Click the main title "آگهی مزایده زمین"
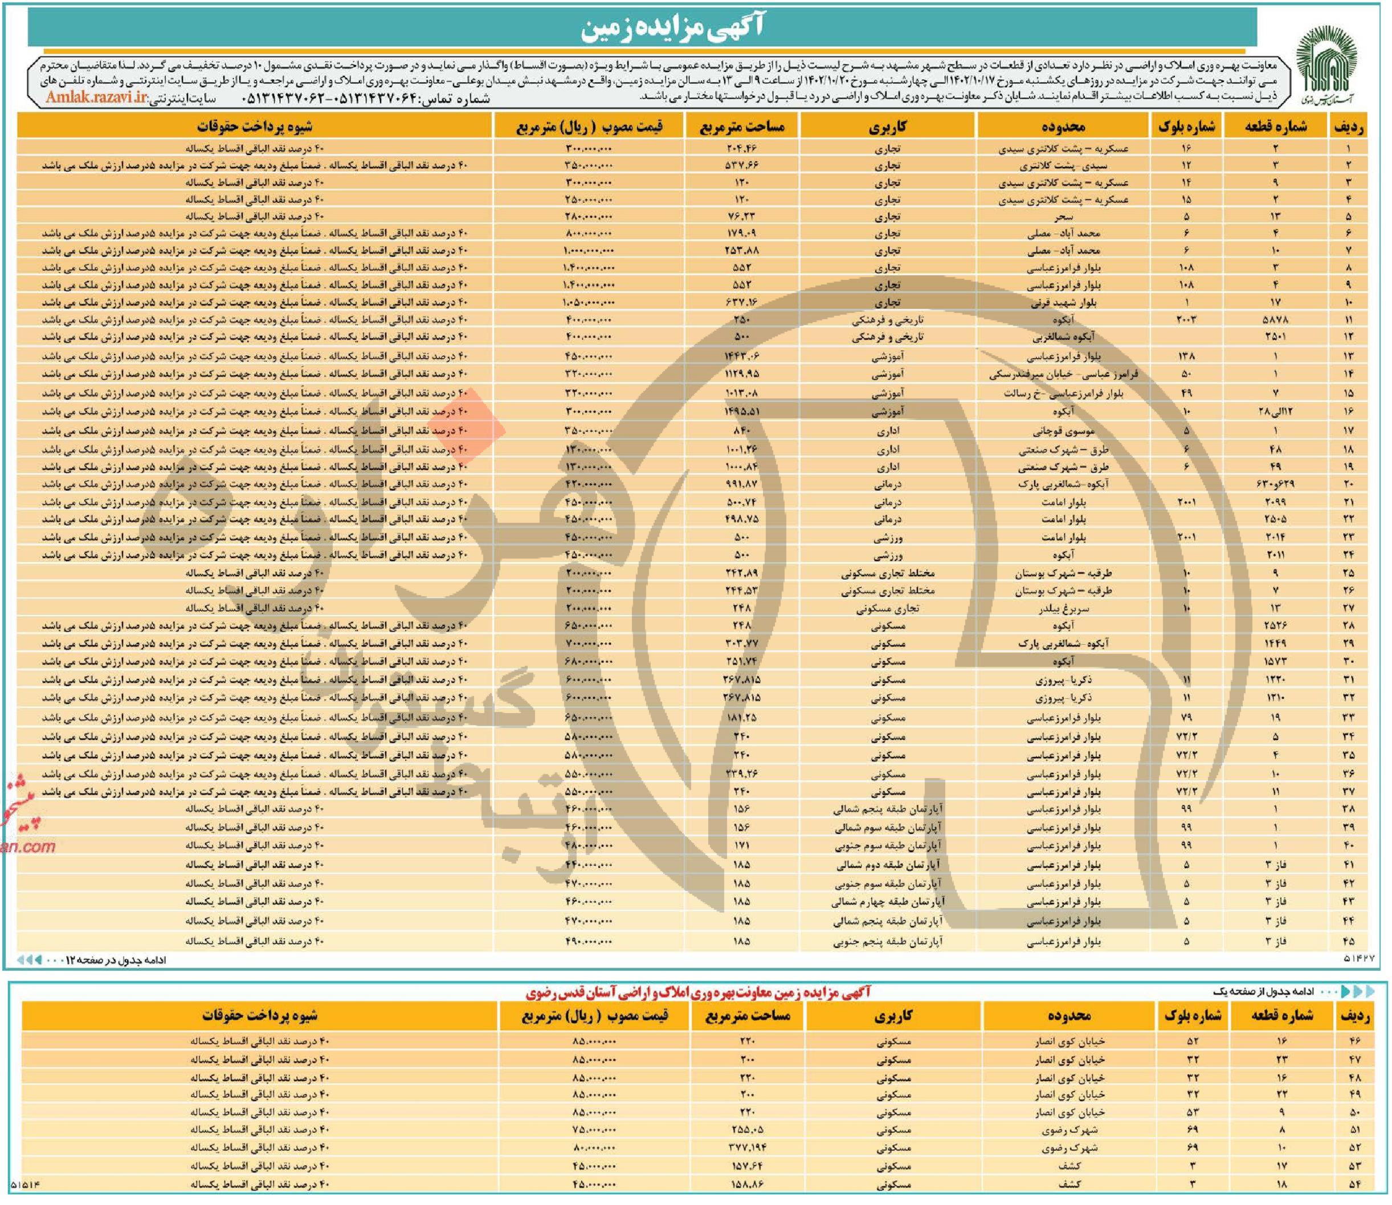1392x1205 pixels. 672,29
